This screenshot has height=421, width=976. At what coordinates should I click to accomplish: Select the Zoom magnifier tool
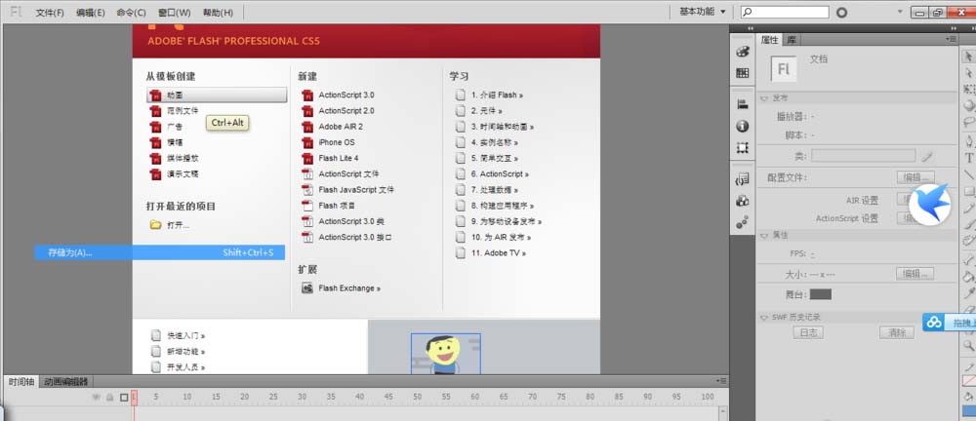tap(968, 345)
